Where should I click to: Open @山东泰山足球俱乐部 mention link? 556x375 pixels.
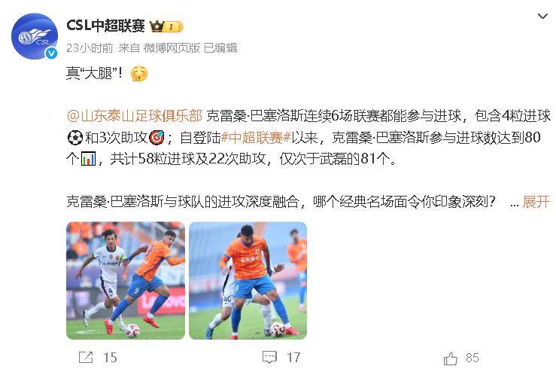coord(135,116)
